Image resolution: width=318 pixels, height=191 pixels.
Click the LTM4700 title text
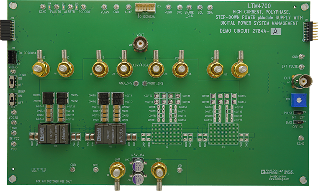point(259,6)
